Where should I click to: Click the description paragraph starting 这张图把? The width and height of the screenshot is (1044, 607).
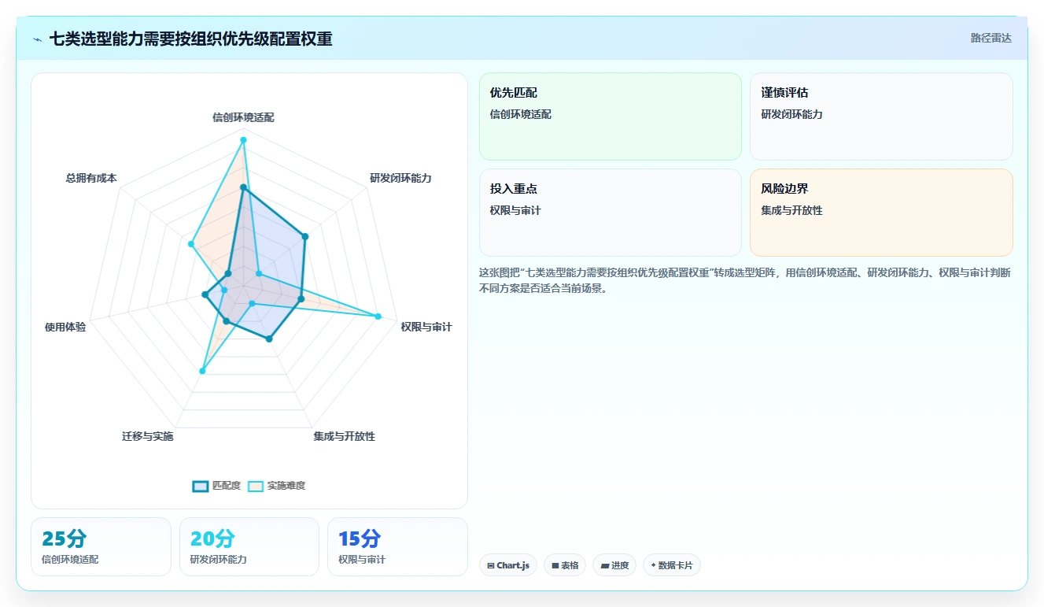pos(745,280)
